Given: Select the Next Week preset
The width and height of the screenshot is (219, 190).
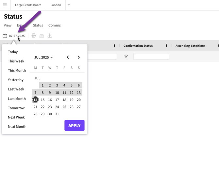Looking at the screenshot, I should [x=16, y=117].
